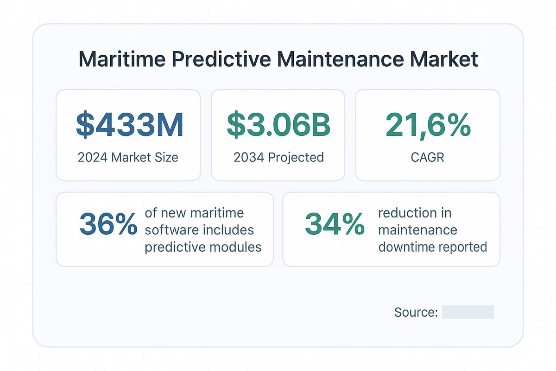This screenshot has height=371, width=556.
Task: Select the reduction in maintenance downtime text
Action: [x=433, y=230]
